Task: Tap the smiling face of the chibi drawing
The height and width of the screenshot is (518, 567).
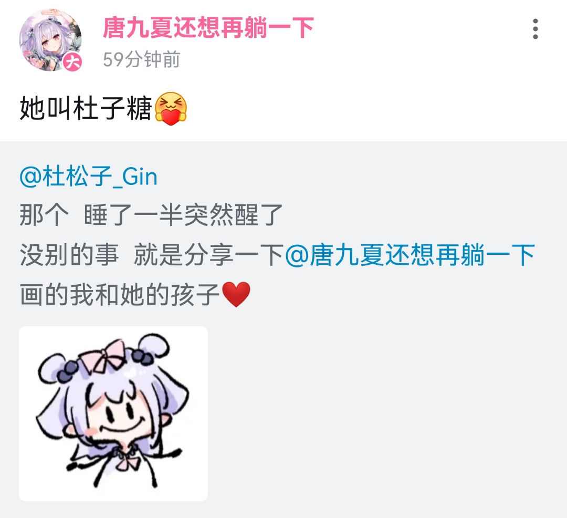Action: 121,416
